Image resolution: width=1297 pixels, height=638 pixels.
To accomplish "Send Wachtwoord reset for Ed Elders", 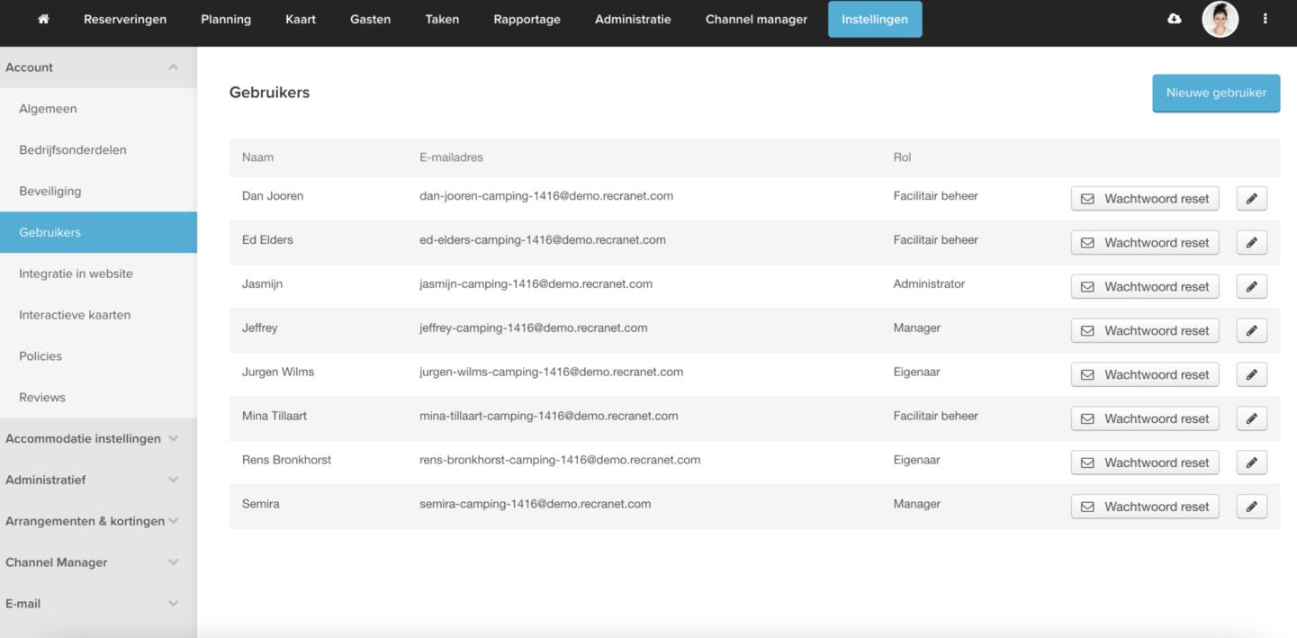I will 1144,243.
